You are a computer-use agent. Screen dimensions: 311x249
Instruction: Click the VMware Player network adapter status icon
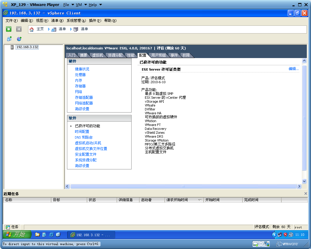tap(267, 244)
